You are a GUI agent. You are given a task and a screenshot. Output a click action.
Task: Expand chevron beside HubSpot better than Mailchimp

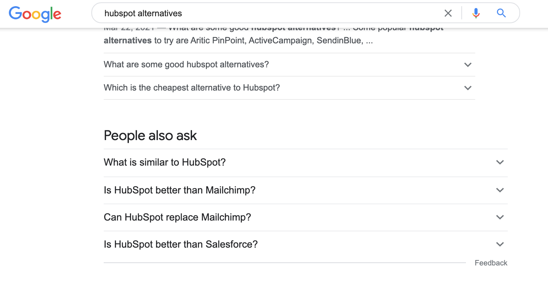click(x=500, y=190)
